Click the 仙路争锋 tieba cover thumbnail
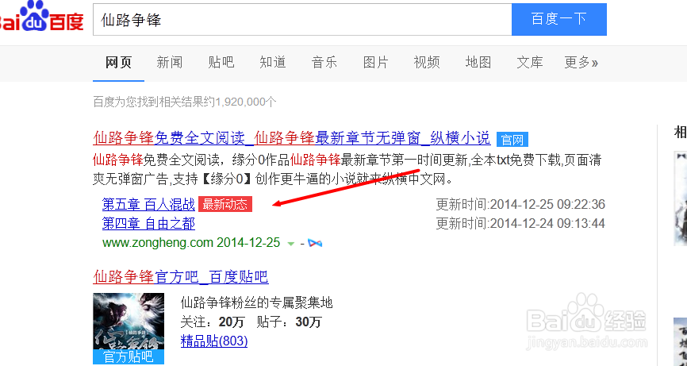The height and width of the screenshot is (366, 687). [x=129, y=329]
